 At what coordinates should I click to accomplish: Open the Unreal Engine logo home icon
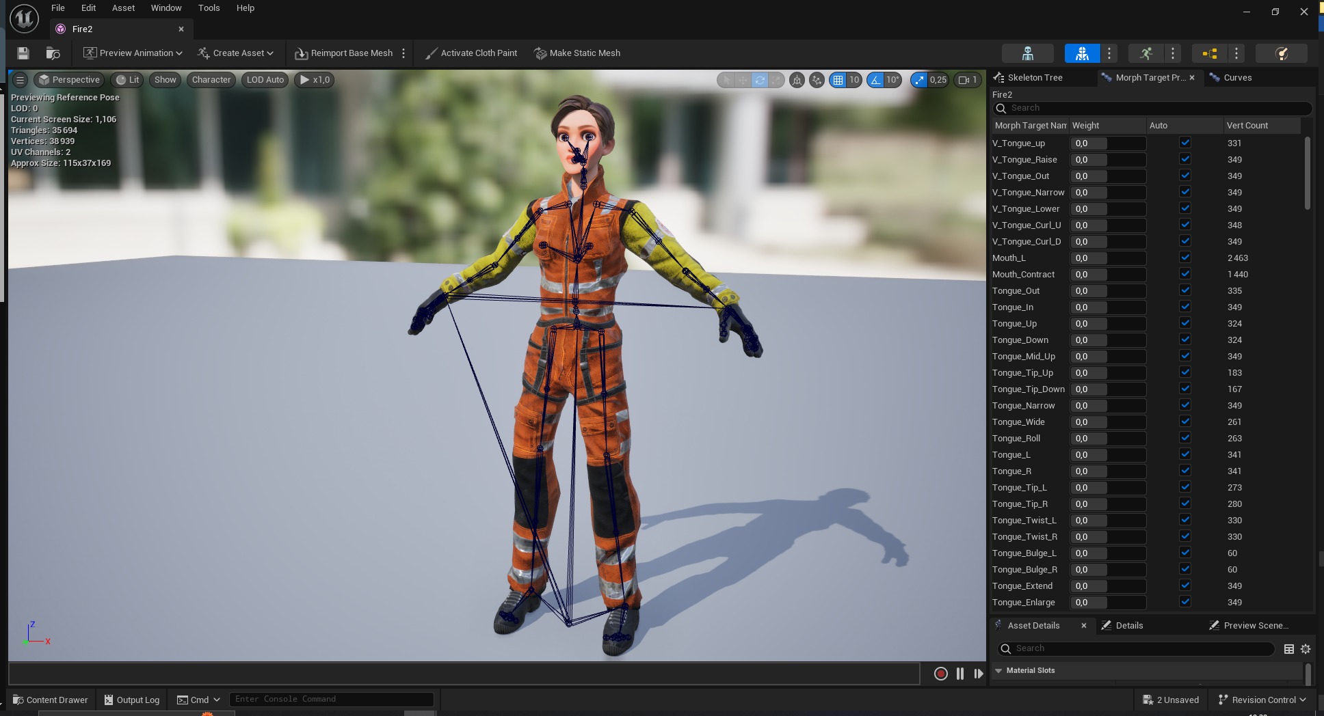24,18
